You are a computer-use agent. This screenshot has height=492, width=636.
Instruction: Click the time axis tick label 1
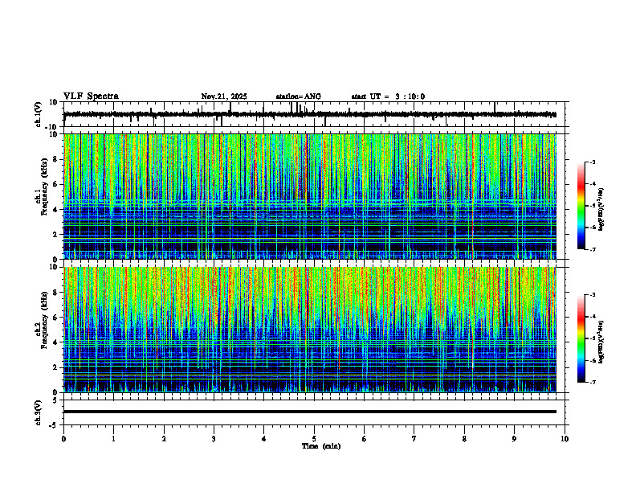coord(114,439)
